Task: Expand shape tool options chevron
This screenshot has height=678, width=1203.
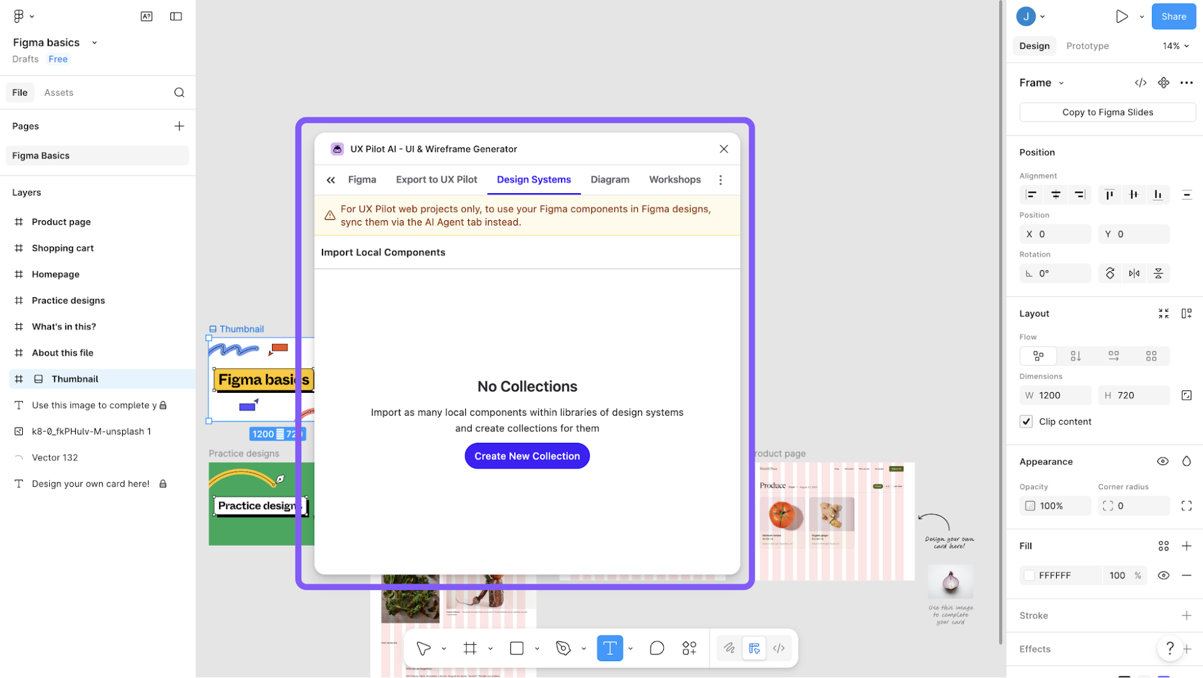Action: pos(537,649)
